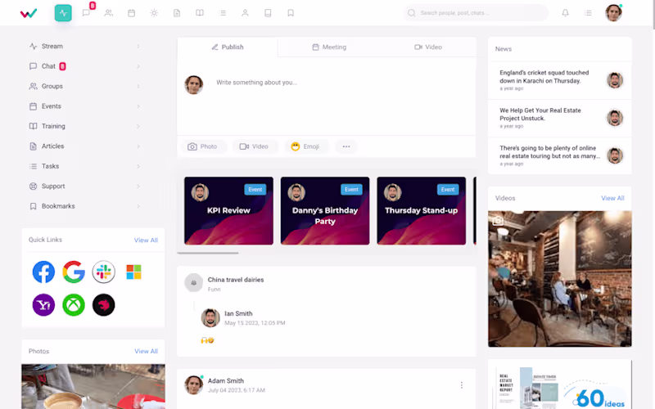Expand the Chat sidebar chevron

coord(138,66)
